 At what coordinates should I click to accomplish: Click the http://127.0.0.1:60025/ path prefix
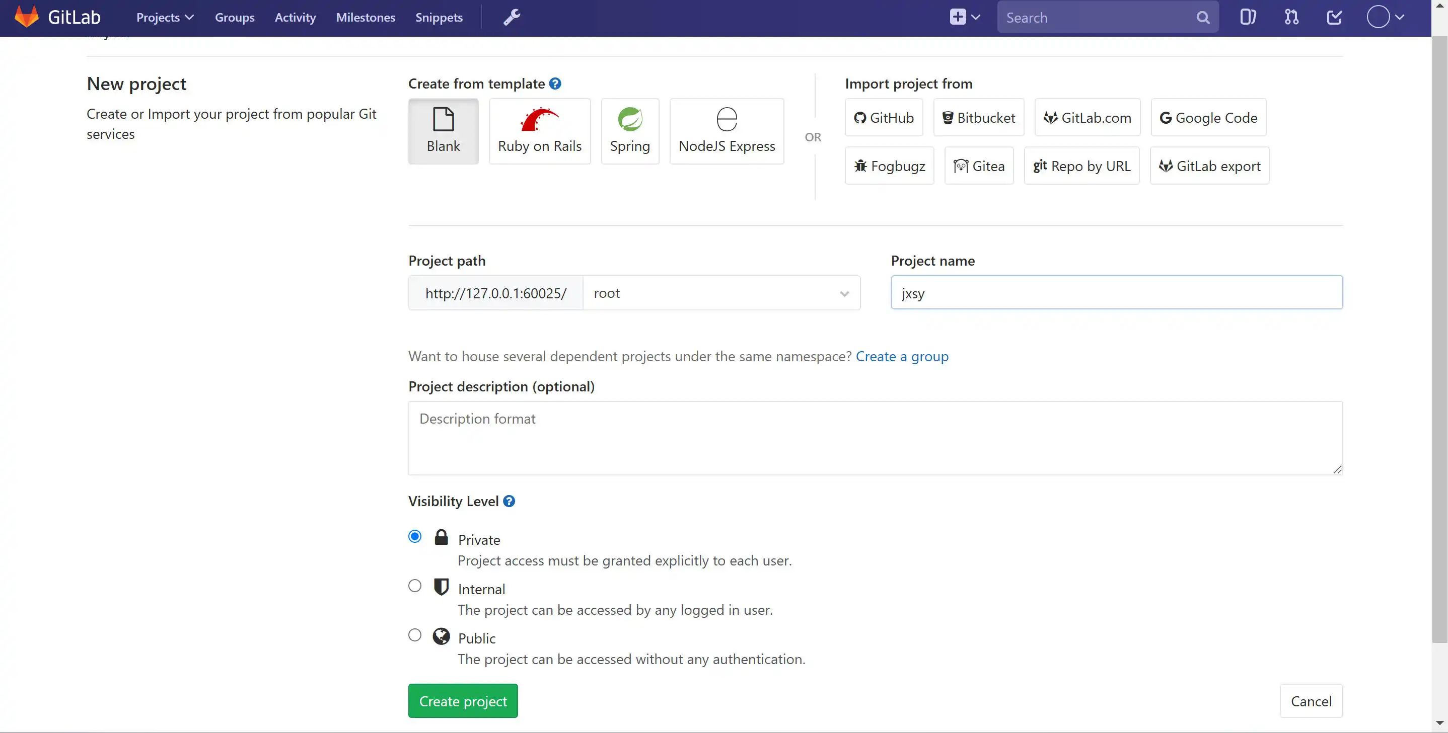[496, 293]
